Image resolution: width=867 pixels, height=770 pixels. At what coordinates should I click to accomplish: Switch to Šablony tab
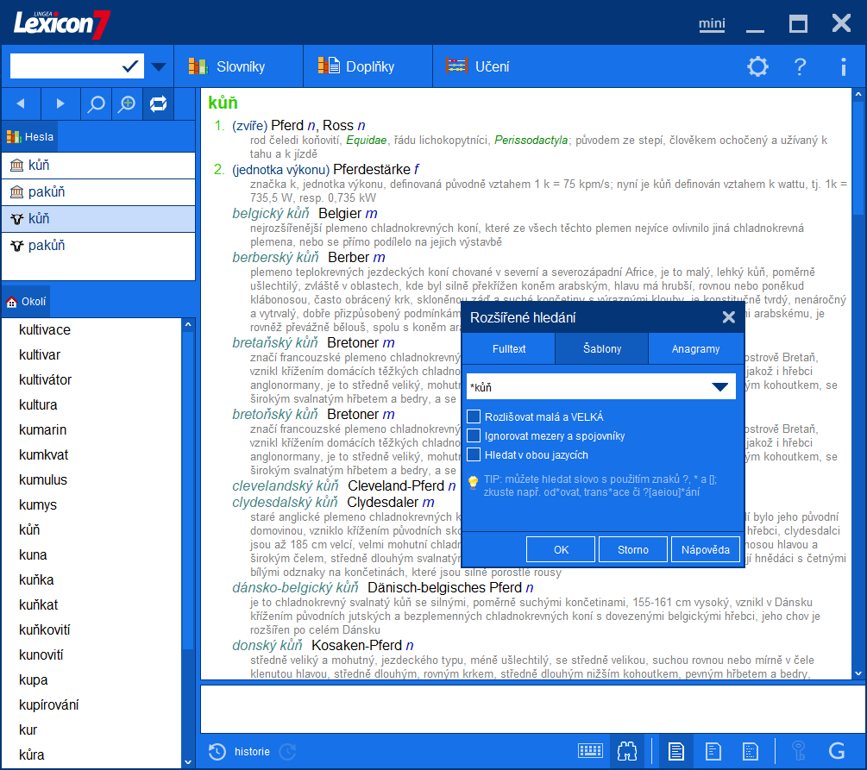pyautogui.click(x=602, y=349)
